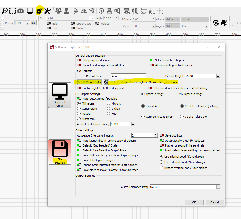Toggle Group imported shapes switch
The height and width of the screenshot is (219, 241).
coord(79,60)
